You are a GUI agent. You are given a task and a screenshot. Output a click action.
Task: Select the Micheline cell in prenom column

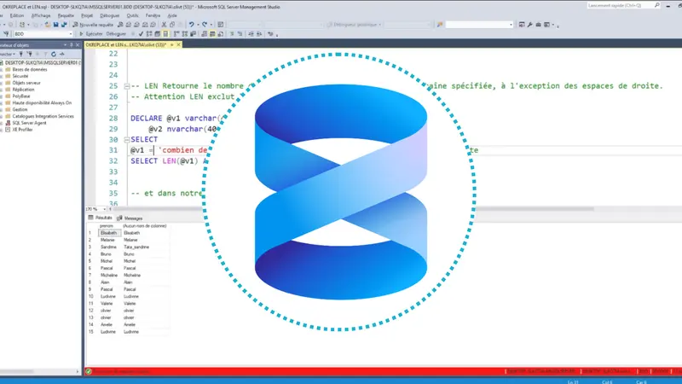point(109,275)
